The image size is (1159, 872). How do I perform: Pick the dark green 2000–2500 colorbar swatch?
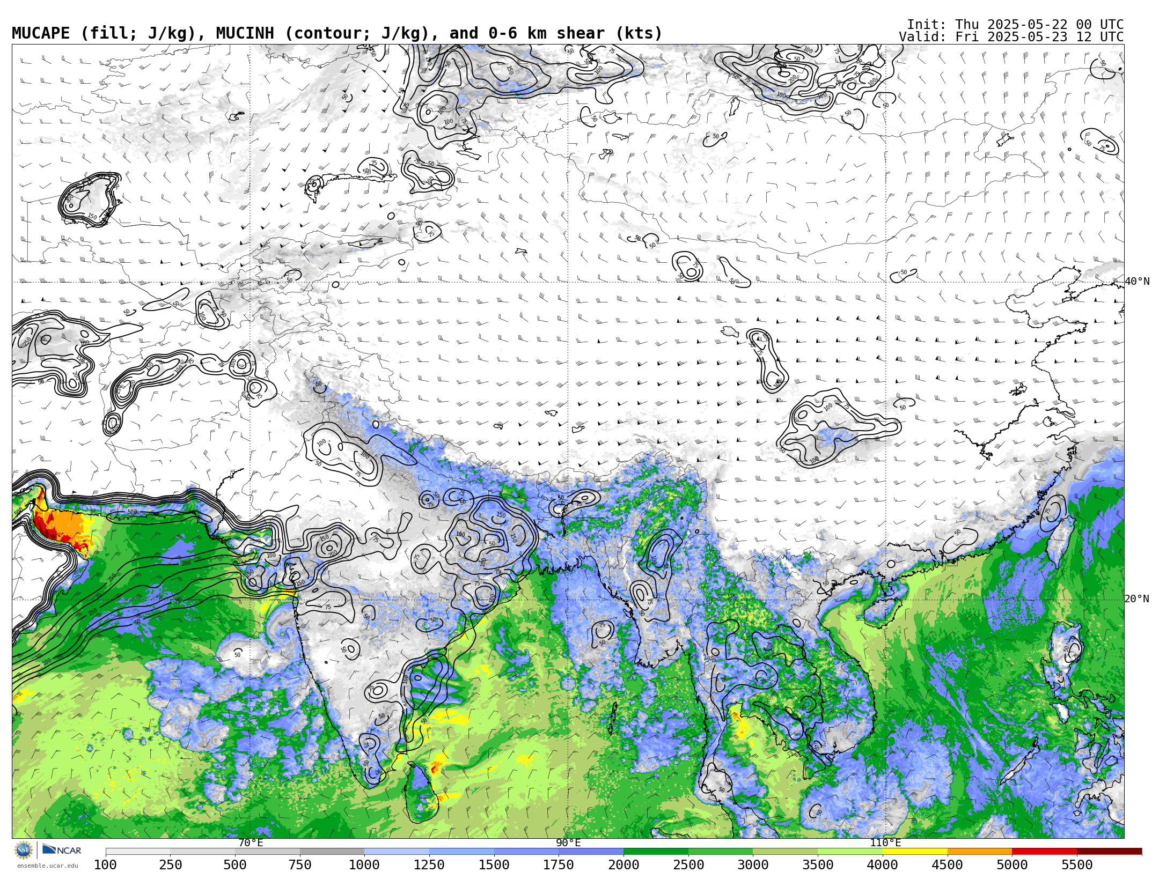click(x=656, y=852)
